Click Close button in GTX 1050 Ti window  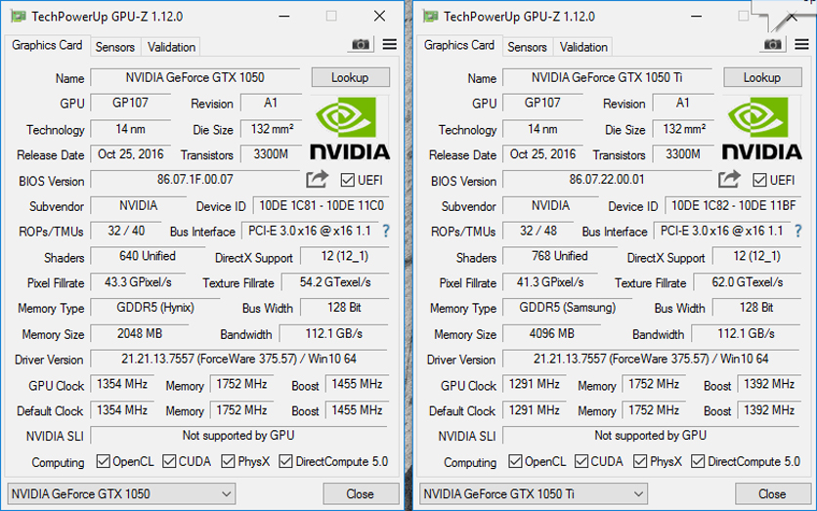click(x=773, y=493)
